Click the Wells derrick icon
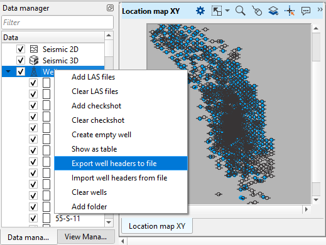 (34, 71)
